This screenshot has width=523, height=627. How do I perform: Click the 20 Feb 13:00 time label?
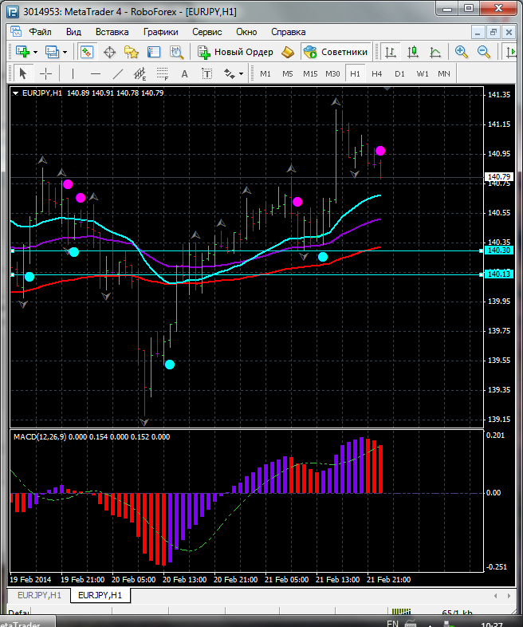185,579
